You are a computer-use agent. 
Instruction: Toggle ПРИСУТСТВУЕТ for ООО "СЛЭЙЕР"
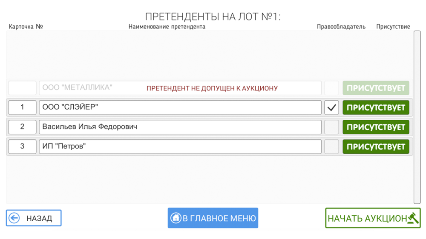point(376,107)
